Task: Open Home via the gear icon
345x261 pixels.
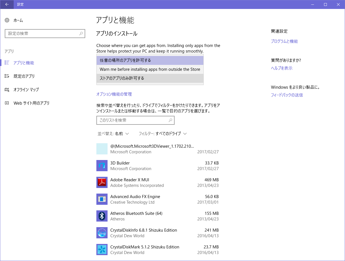Action: pos(7,20)
